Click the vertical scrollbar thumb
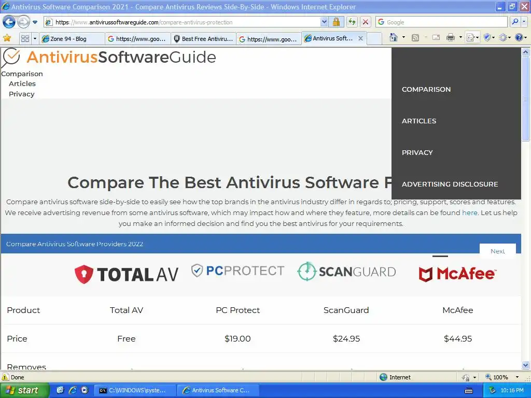The height and width of the screenshot is (398, 531). pos(525,98)
